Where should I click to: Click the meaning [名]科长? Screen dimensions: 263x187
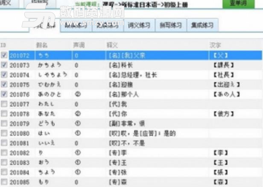pyautogui.click(x=121, y=65)
